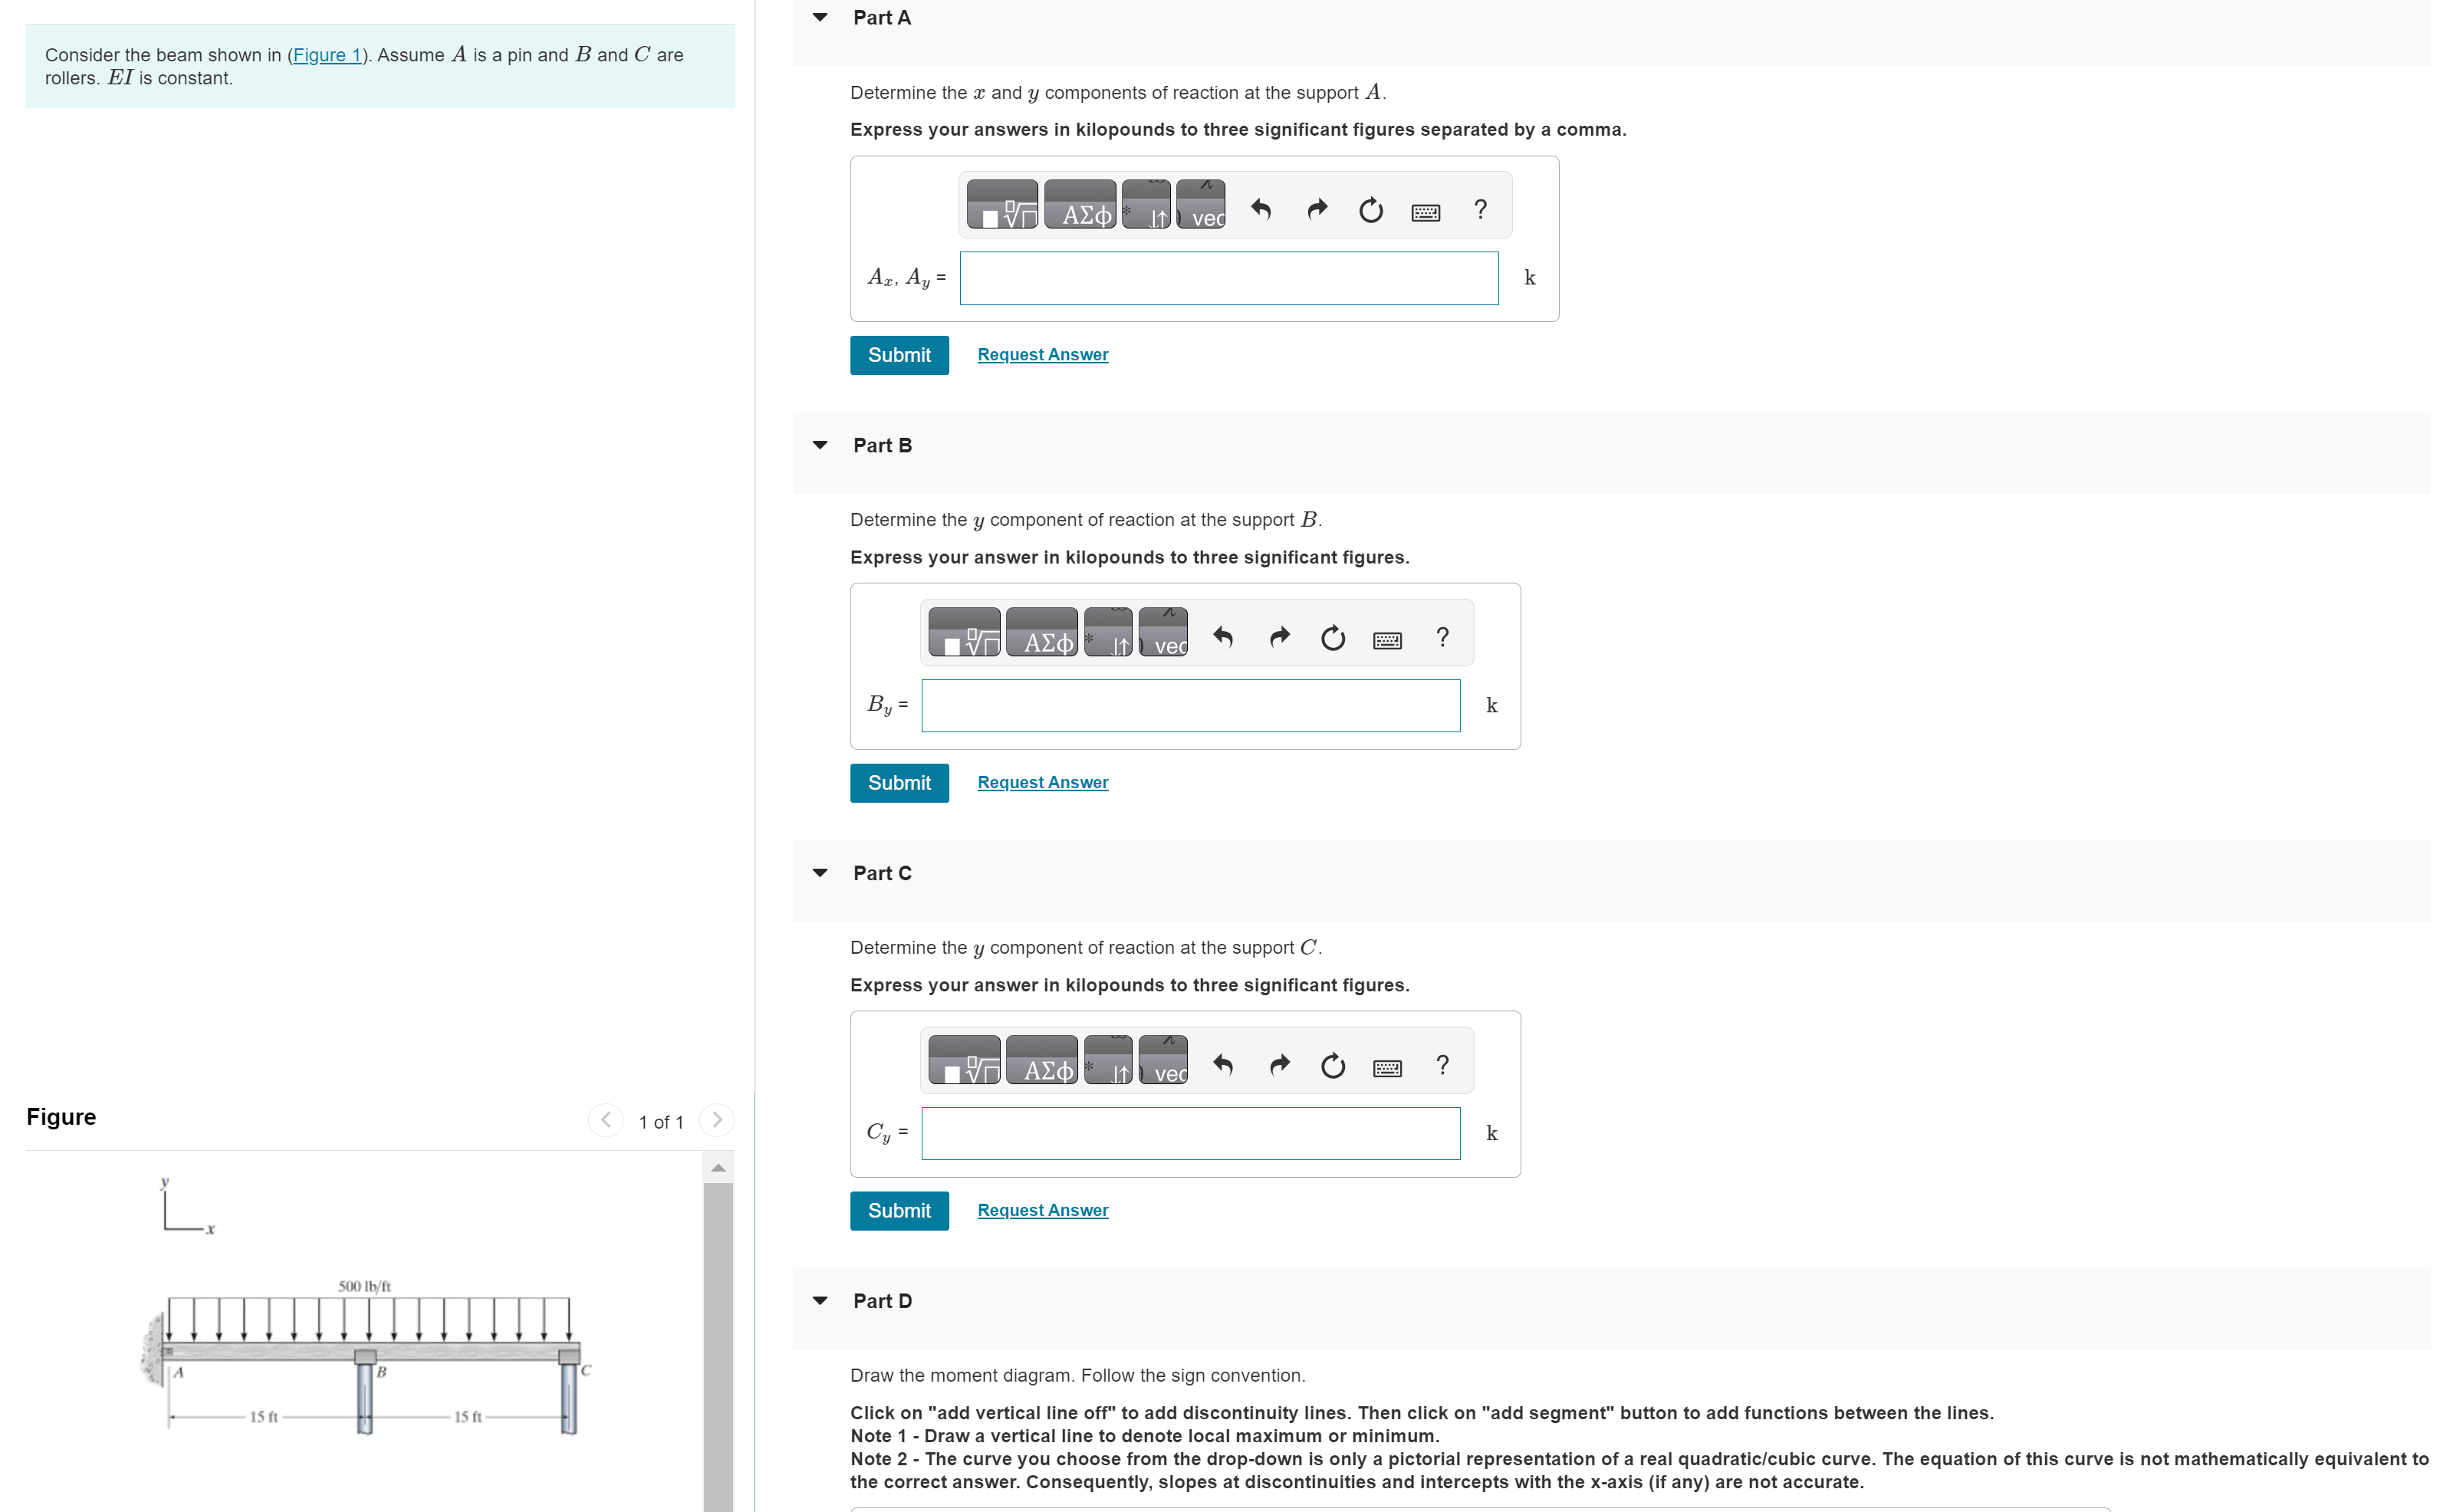The image size is (2440, 1512).
Task: Click the reset icon in Part B toolbar
Action: [x=1332, y=638]
